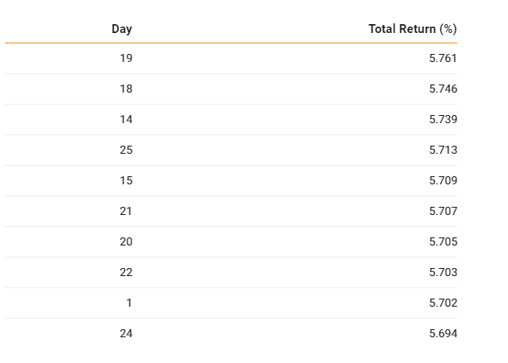Select the Day 15 cell
The image size is (508, 363).
pos(126,180)
